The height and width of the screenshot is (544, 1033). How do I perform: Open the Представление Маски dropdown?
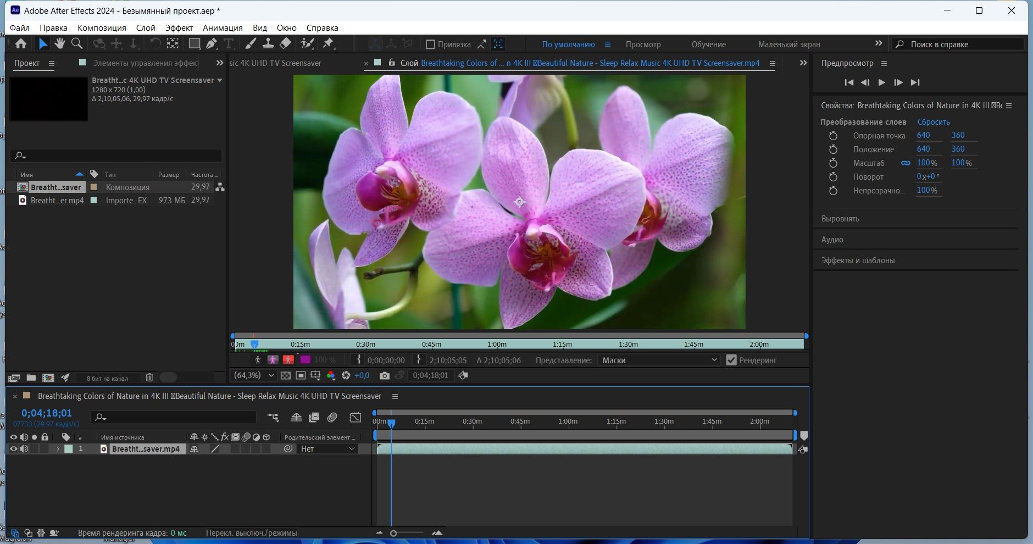point(658,360)
